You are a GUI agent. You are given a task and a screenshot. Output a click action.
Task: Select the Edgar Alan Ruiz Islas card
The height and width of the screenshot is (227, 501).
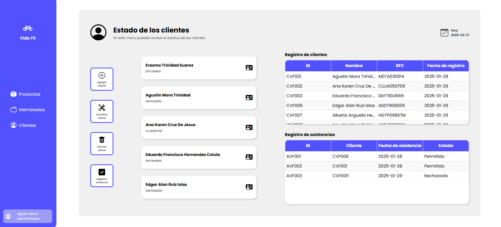[x=199, y=187]
